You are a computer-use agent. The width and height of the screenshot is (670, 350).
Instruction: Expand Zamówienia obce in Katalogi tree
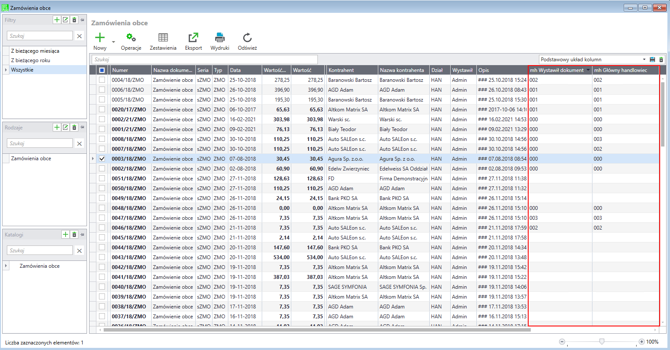pyautogui.click(x=6, y=266)
